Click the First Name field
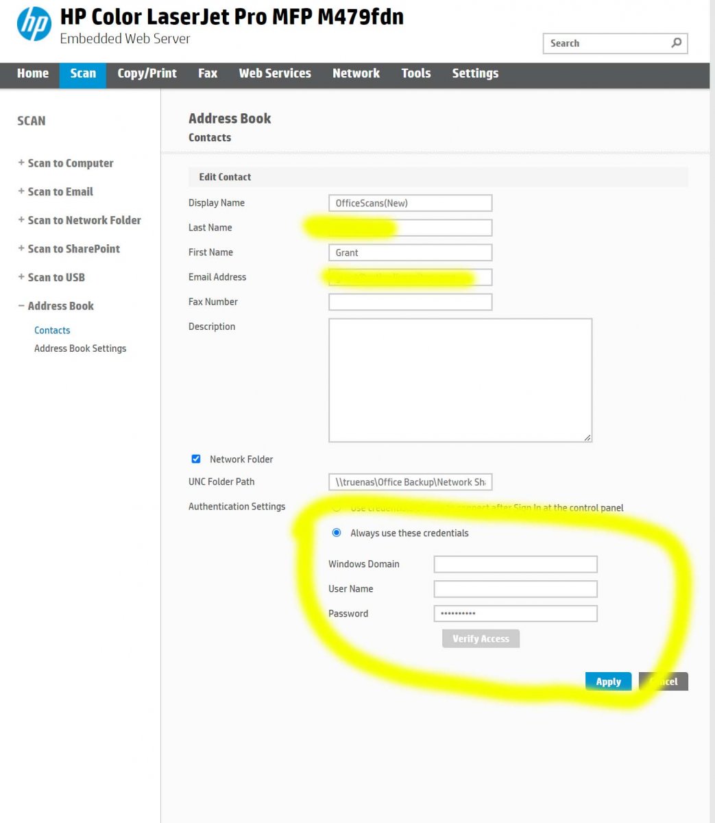The width and height of the screenshot is (715, 823). pyautogui.click(x=411, y=252)
